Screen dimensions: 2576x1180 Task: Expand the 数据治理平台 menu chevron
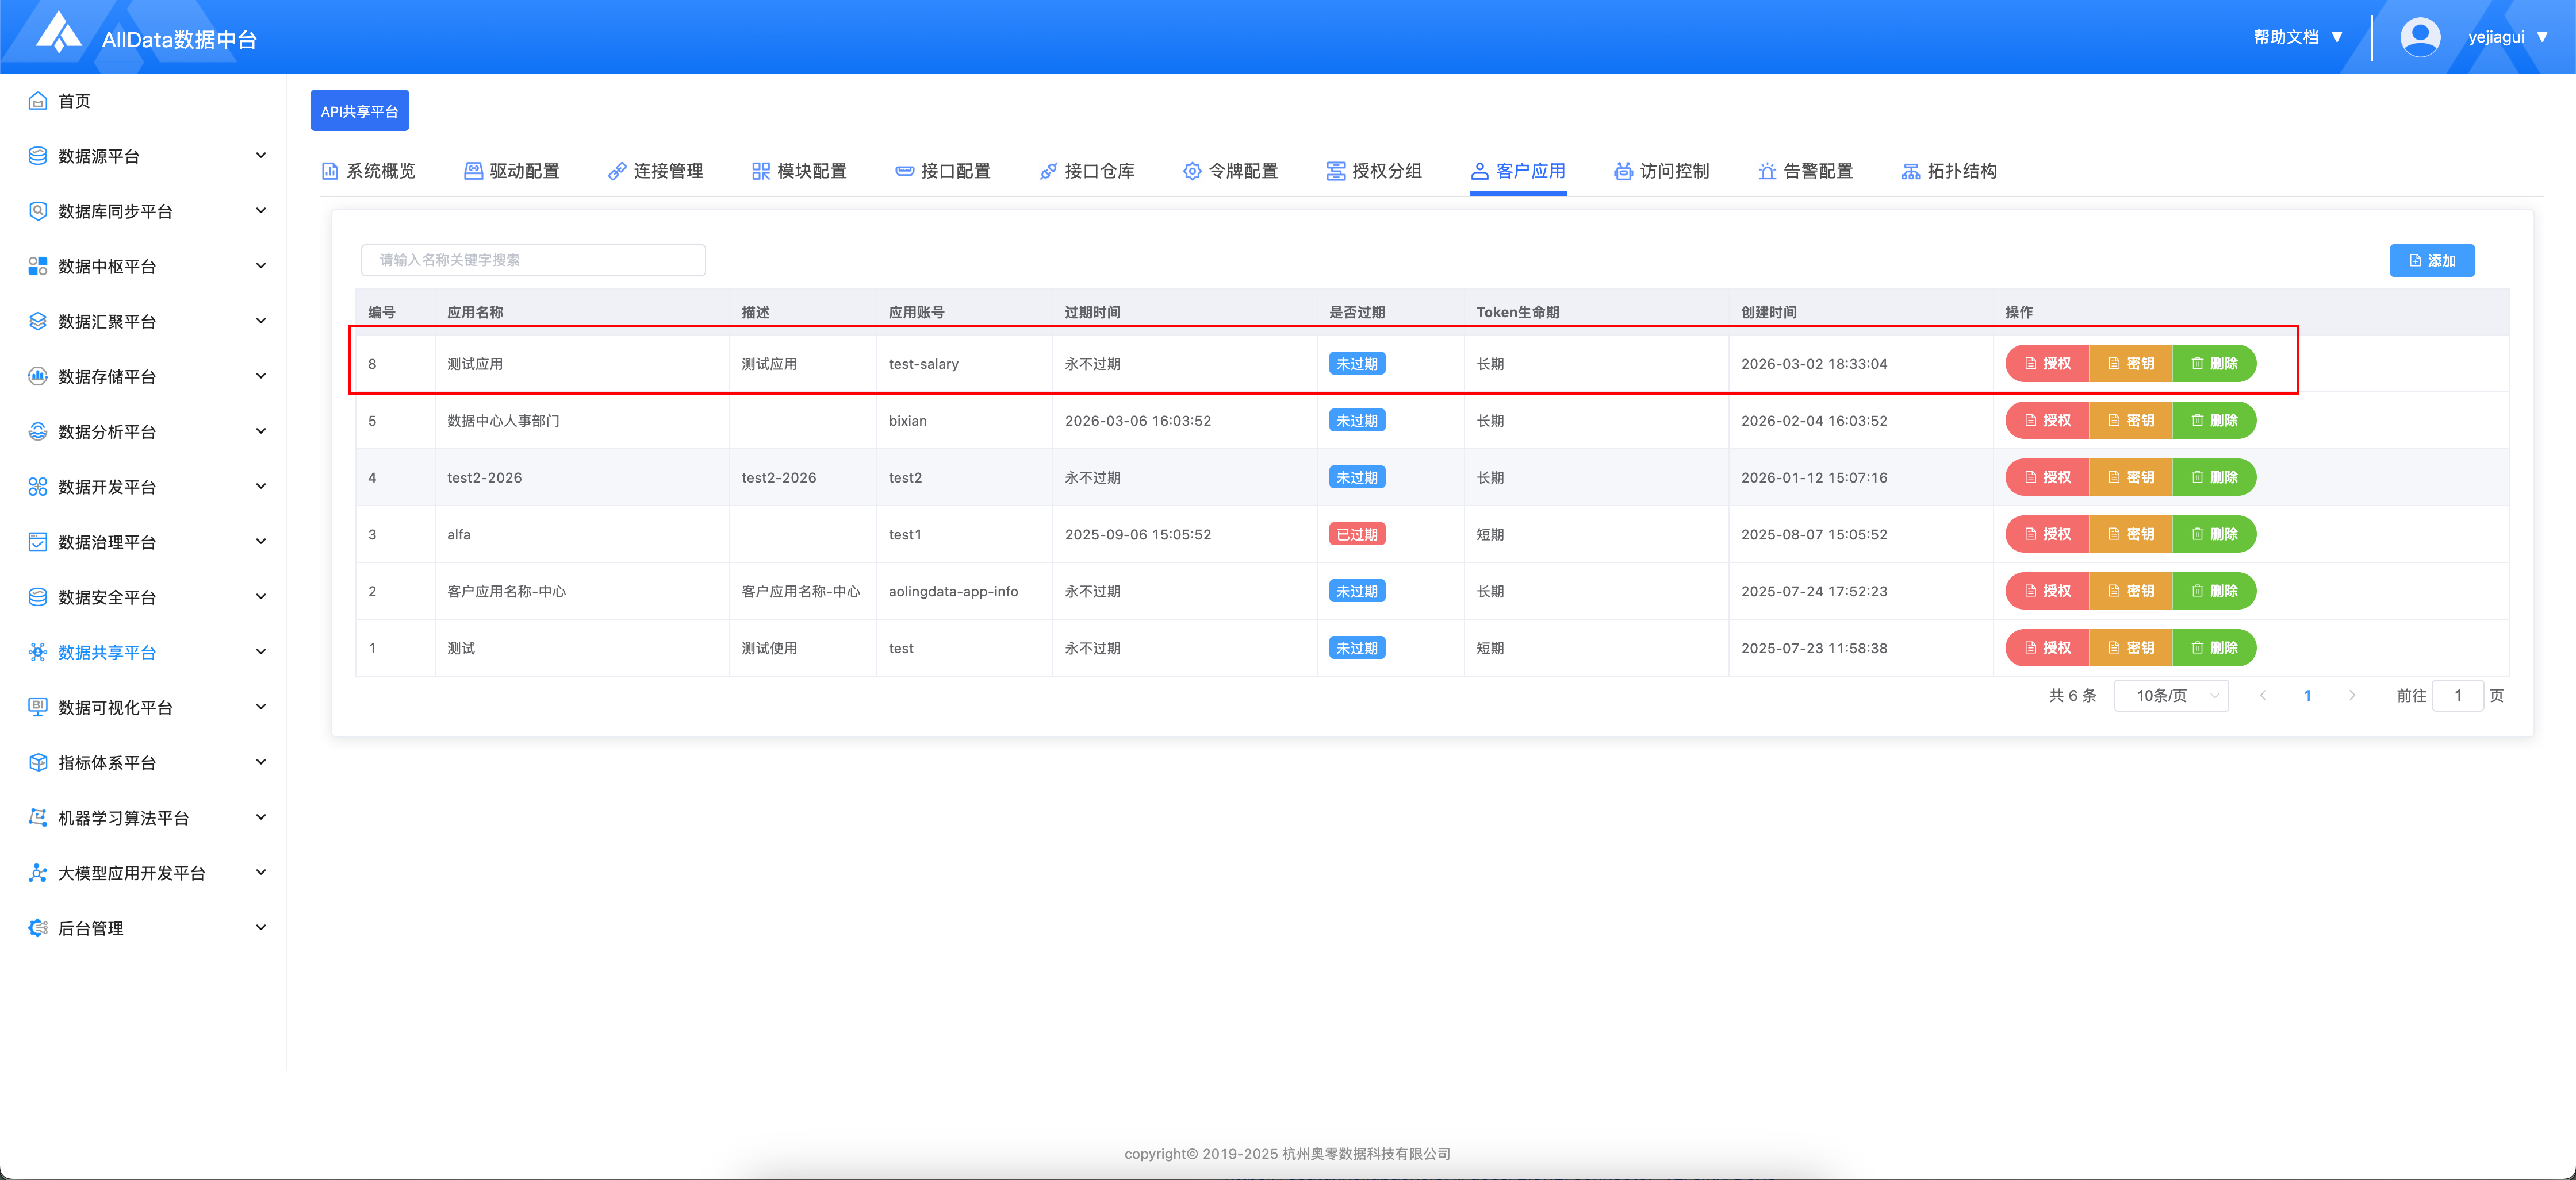[261, 542]
